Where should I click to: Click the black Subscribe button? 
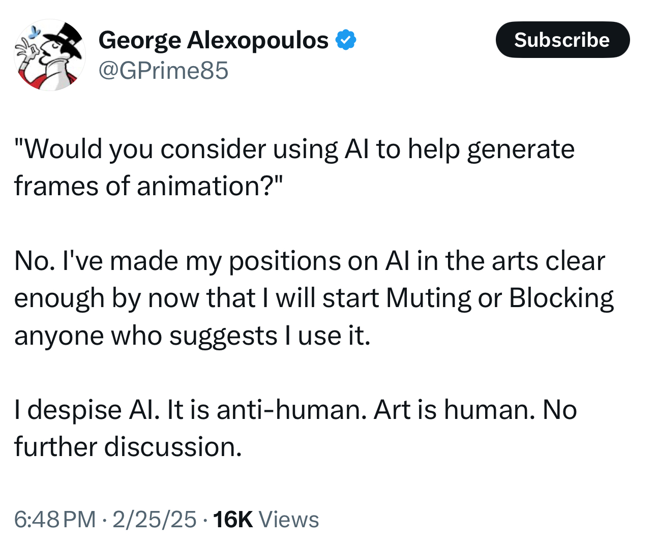coord(562,40)
